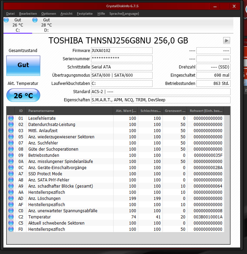Click status orb of Anz. Suchfehler row

coord(11,143)
